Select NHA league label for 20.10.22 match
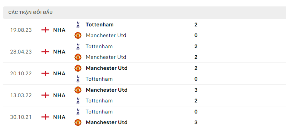This screenshot has height=131, width=286. 59,74
